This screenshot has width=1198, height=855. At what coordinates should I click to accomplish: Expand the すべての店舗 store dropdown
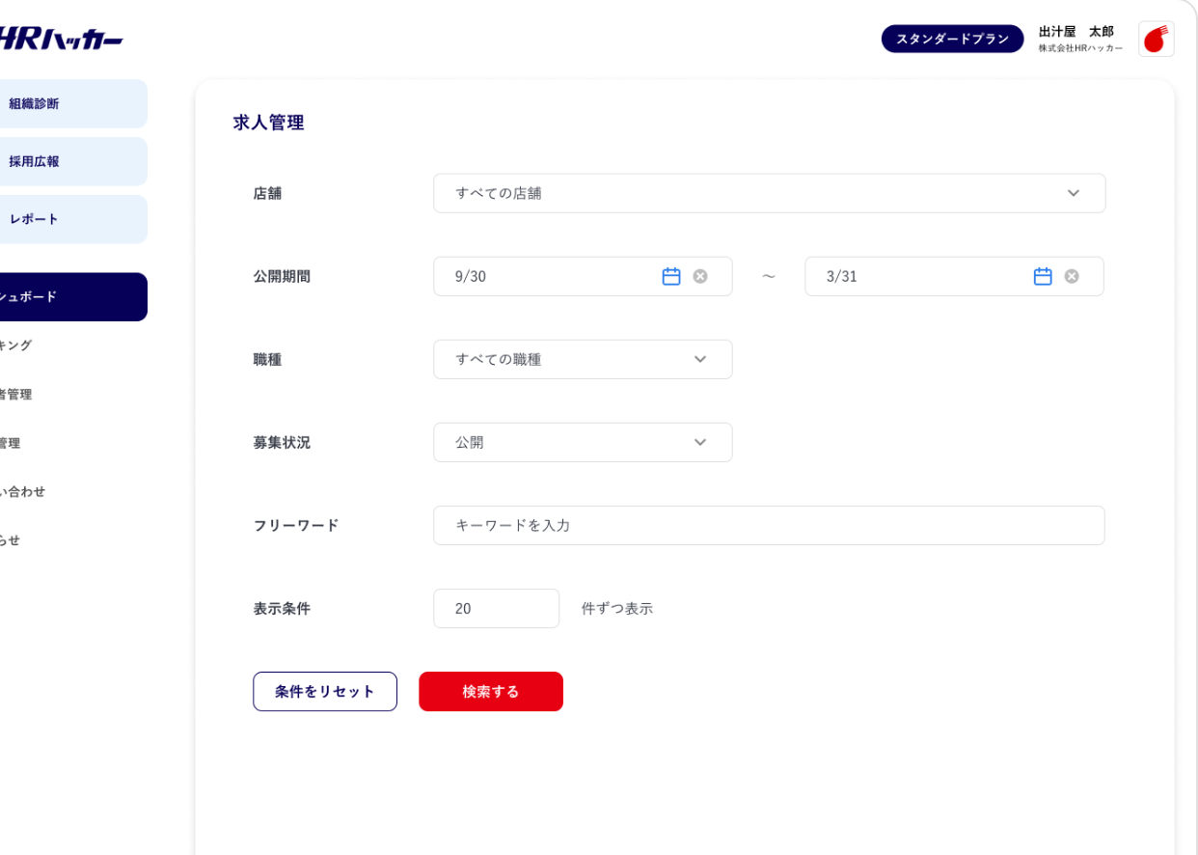pos(769,194)
